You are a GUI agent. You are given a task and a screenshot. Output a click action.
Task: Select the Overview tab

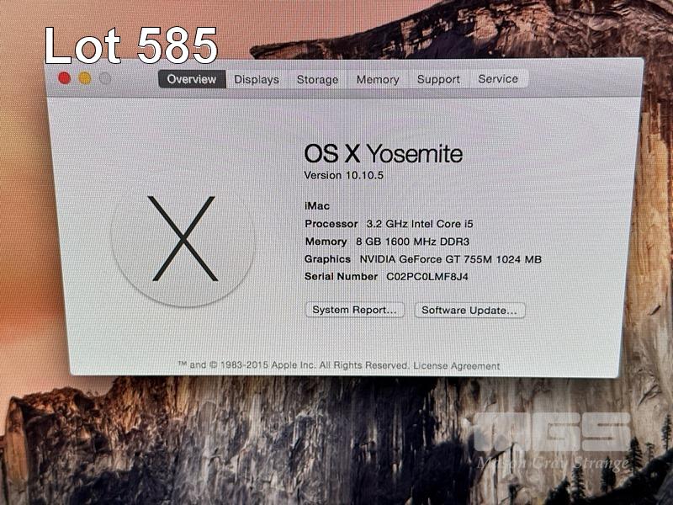click(192, 79)
